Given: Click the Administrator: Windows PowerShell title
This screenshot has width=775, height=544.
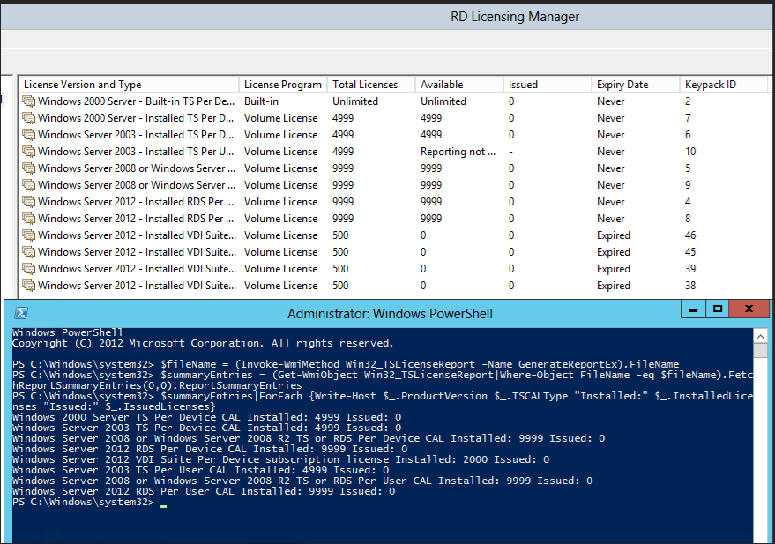Looking at the screenshot, I should tap(390, 314).
